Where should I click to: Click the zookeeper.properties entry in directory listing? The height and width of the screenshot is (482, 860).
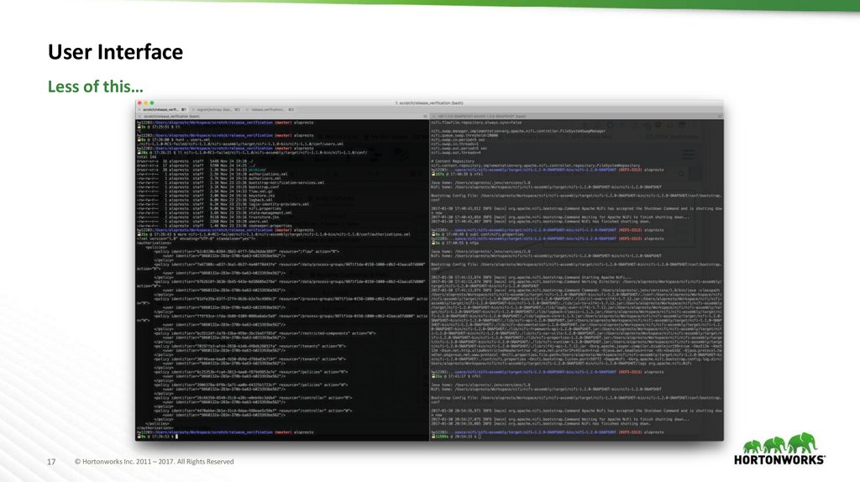click(x=270, y=225)
